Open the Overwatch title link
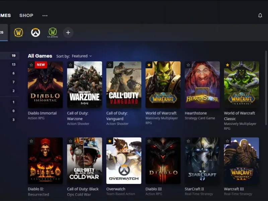The width and height of the screenshot is (268, 201). [116, 189]
